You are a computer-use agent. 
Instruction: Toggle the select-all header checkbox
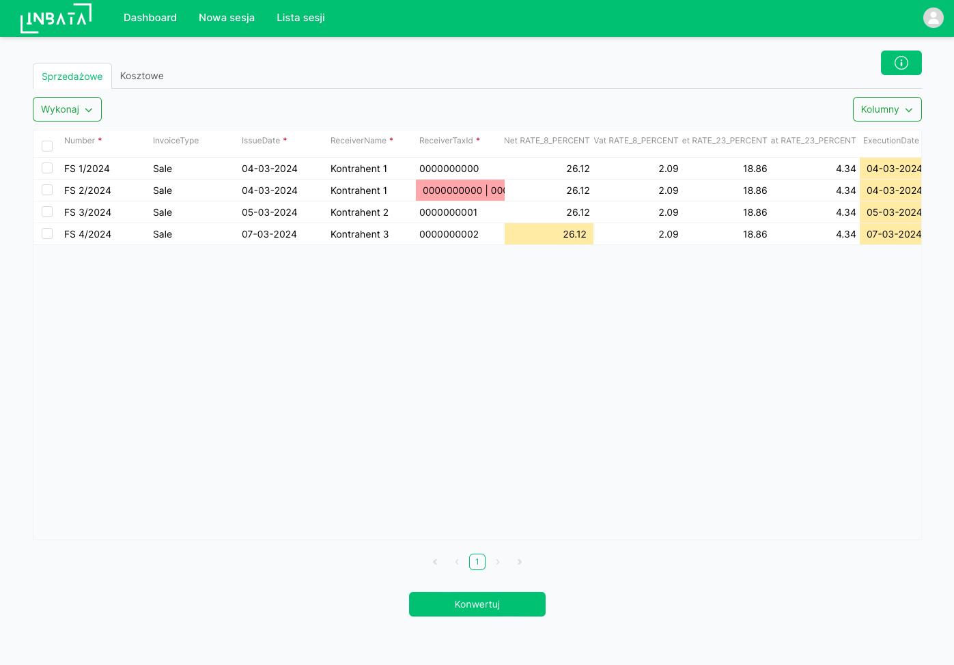(47, 146)
